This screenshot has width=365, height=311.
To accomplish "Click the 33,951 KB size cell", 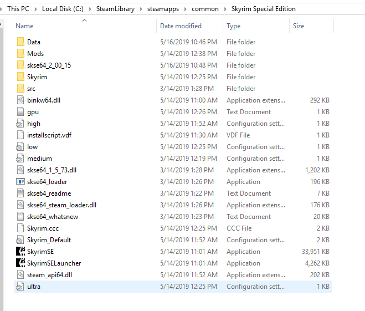I will point(315,252).
